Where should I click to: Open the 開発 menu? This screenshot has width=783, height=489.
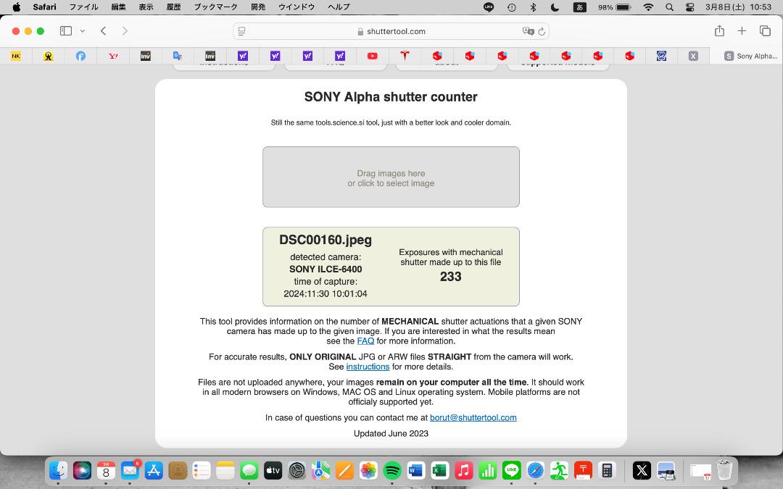tap(258, 7)
